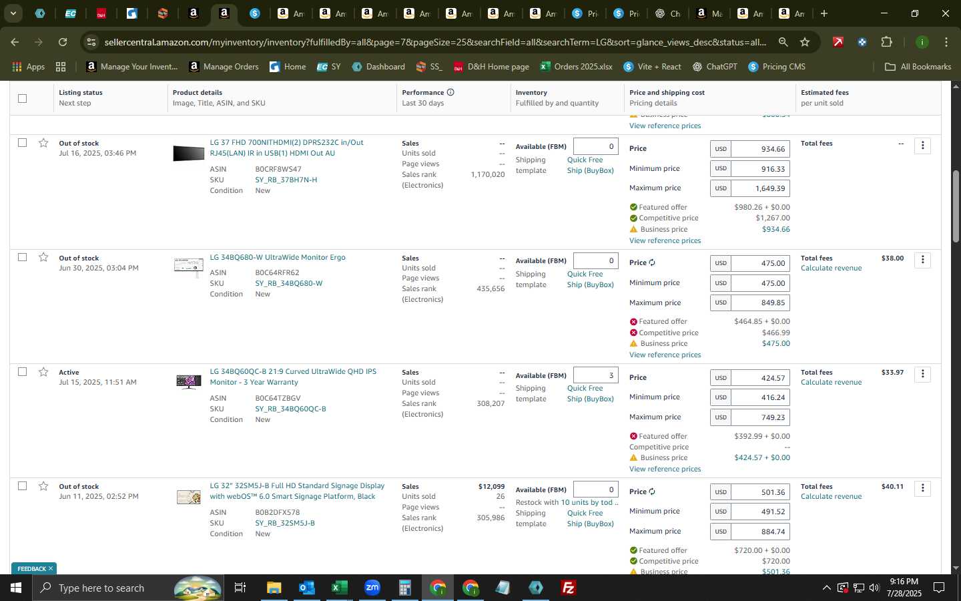This screenshot has height=601, width=961.
Task: Star the LG 34BQ680-W listing as favorite
Action: tap(43, 257)
